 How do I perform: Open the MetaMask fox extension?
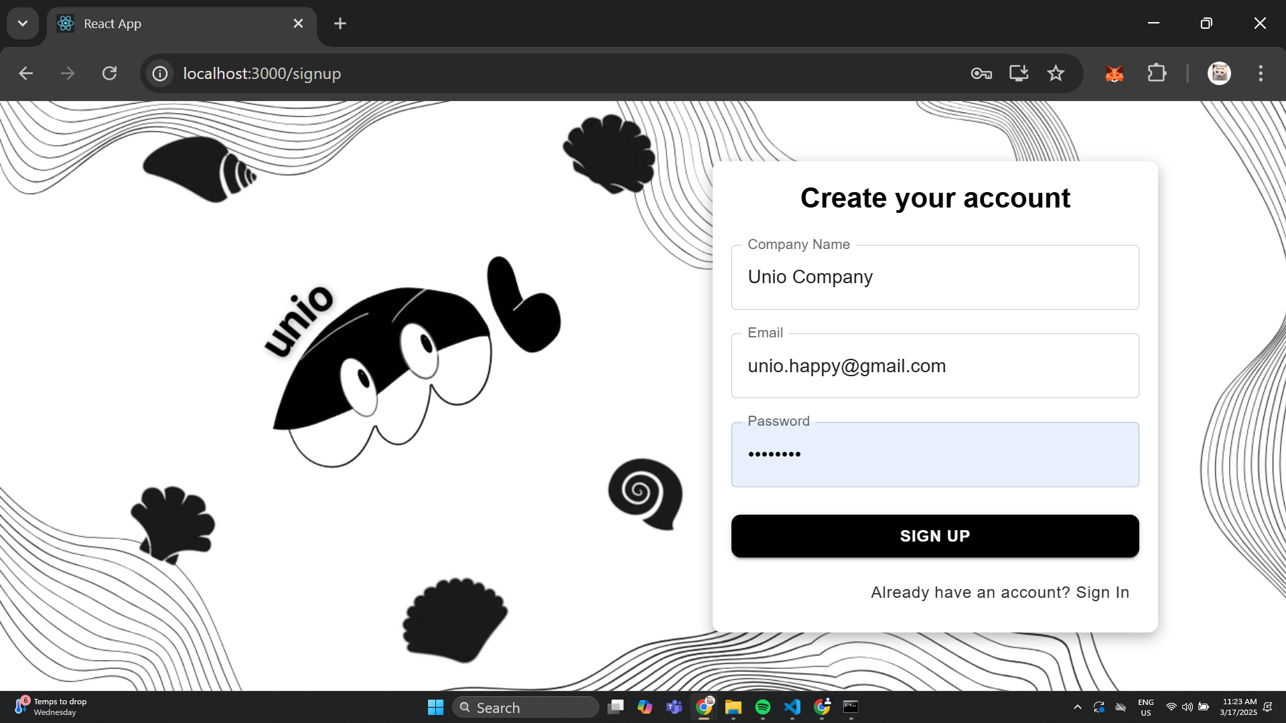1114,74
